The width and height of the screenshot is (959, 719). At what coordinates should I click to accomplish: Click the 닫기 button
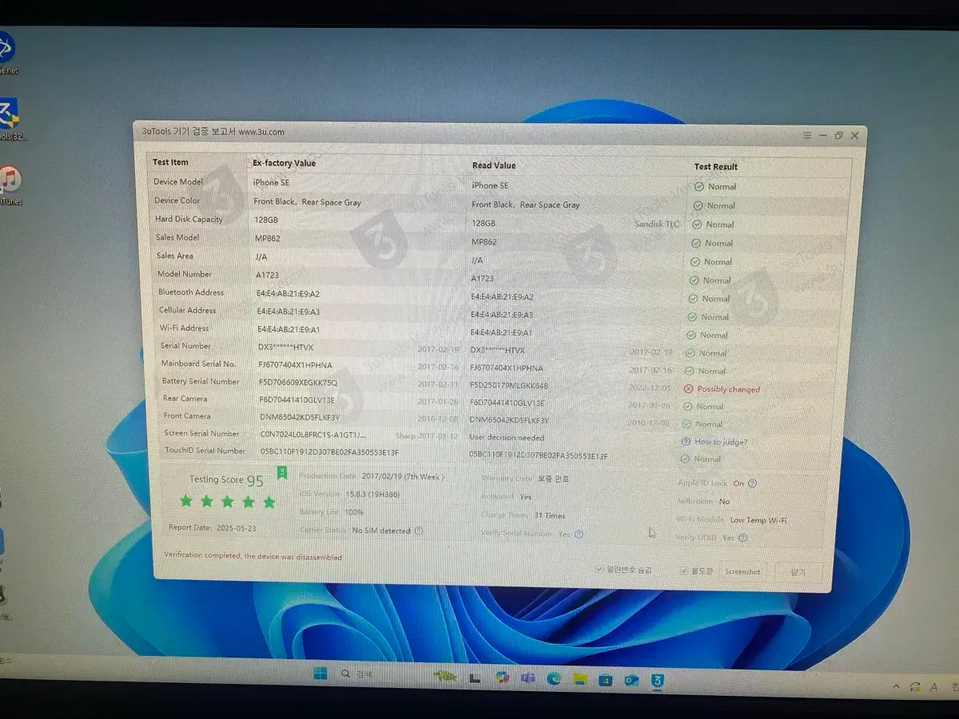[x=797, y=572]
